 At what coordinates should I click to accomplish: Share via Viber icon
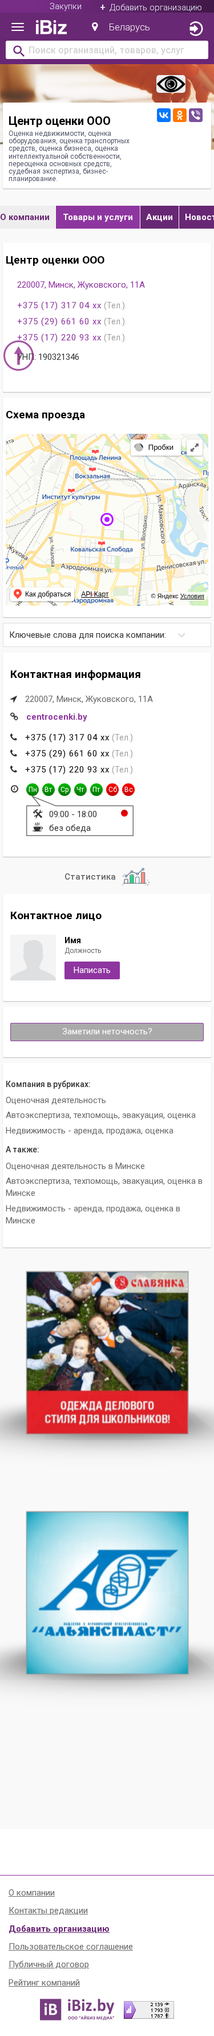click(196, 115)
